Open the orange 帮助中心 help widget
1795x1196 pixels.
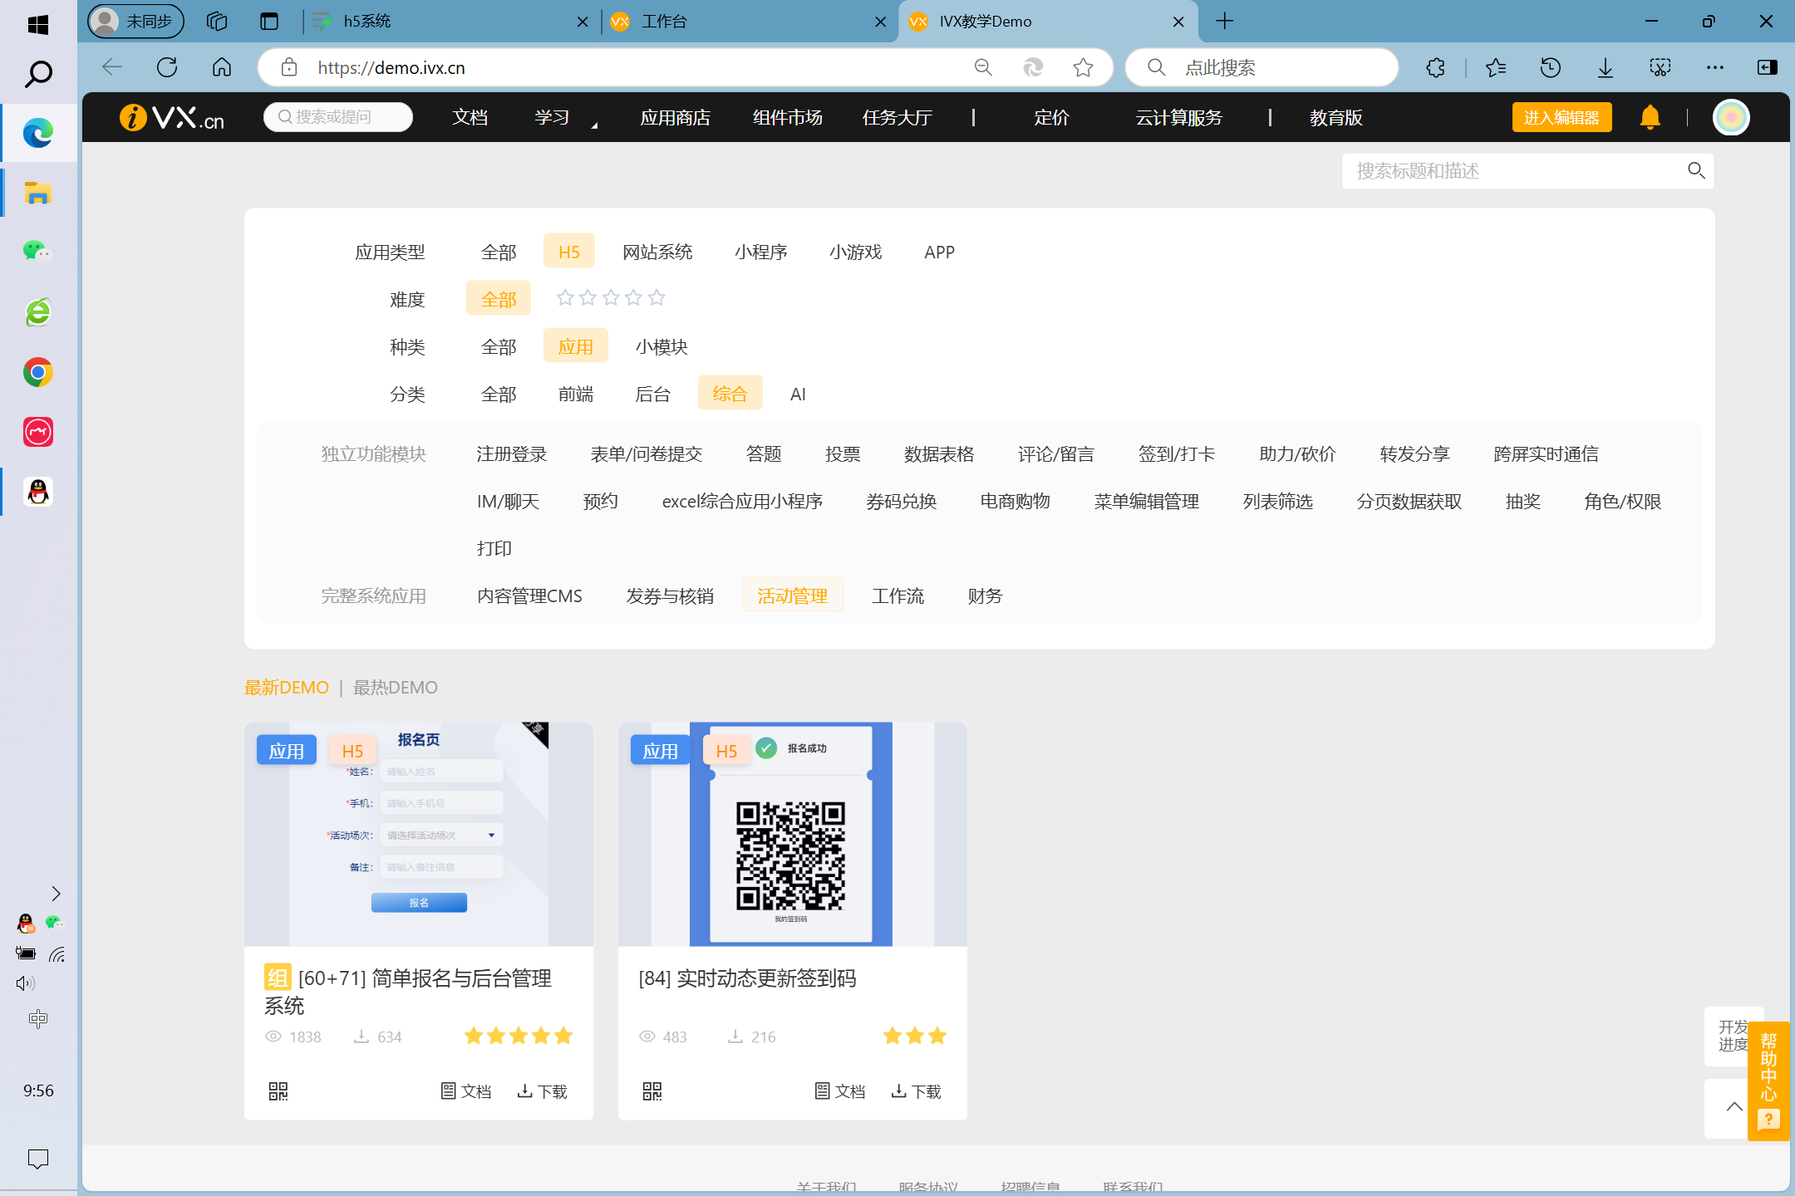1768,1080
